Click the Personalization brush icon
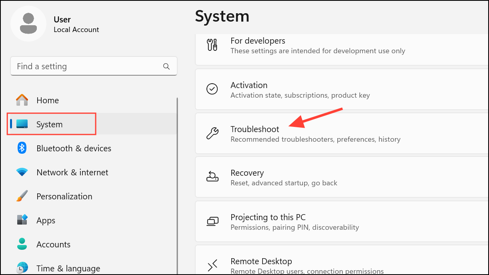Image resolution: width=489 pixels, height=275 pixels. pos(22,196)
